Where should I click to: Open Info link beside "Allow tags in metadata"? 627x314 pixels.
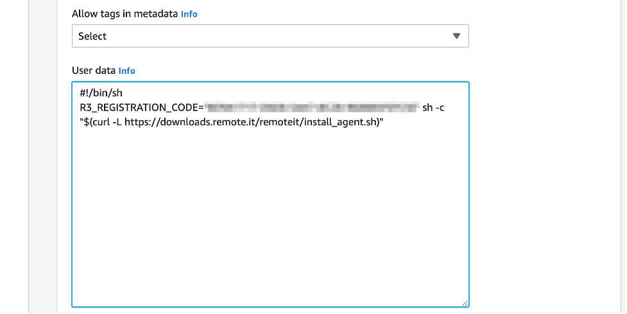[189, 13]
